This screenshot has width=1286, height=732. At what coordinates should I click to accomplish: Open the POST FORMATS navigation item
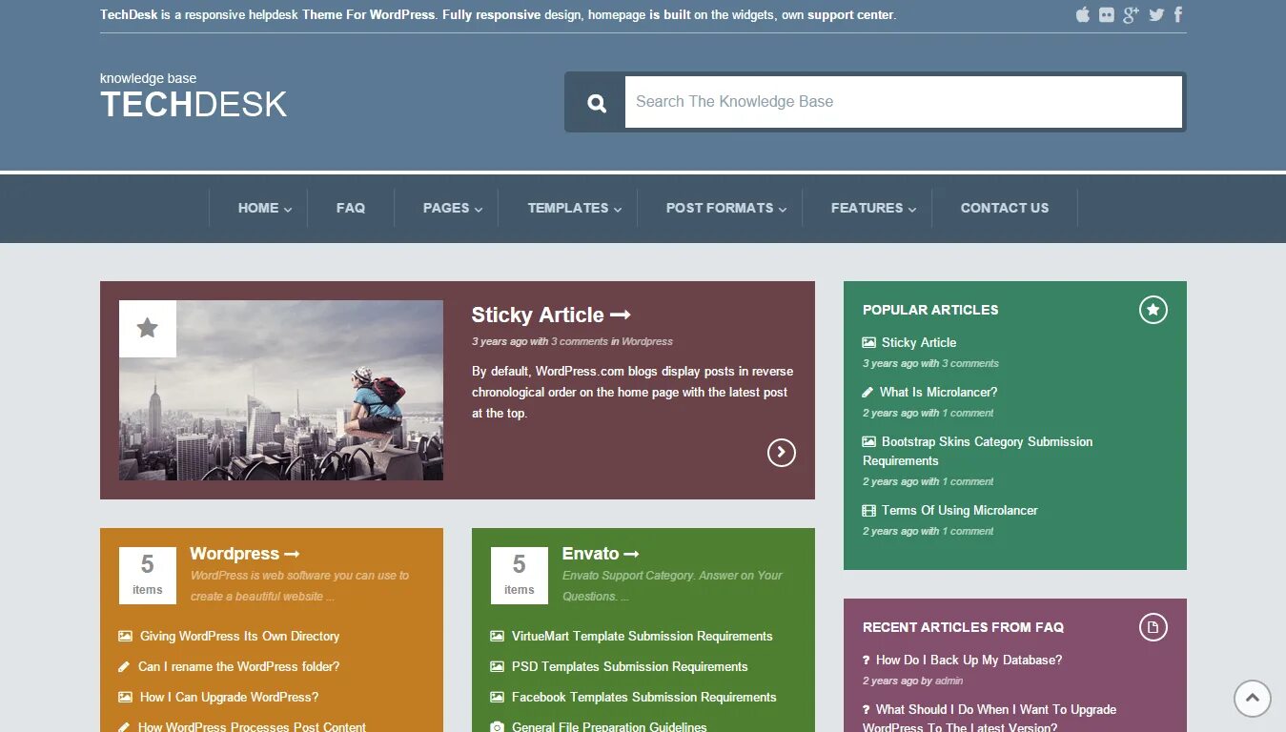coord(720,208)
